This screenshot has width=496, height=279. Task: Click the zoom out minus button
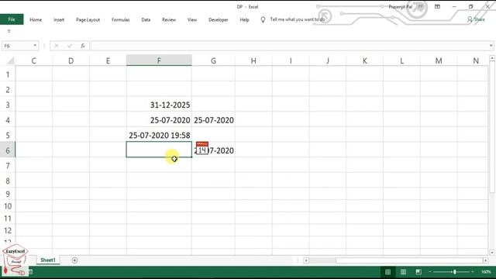click(429, 272)
